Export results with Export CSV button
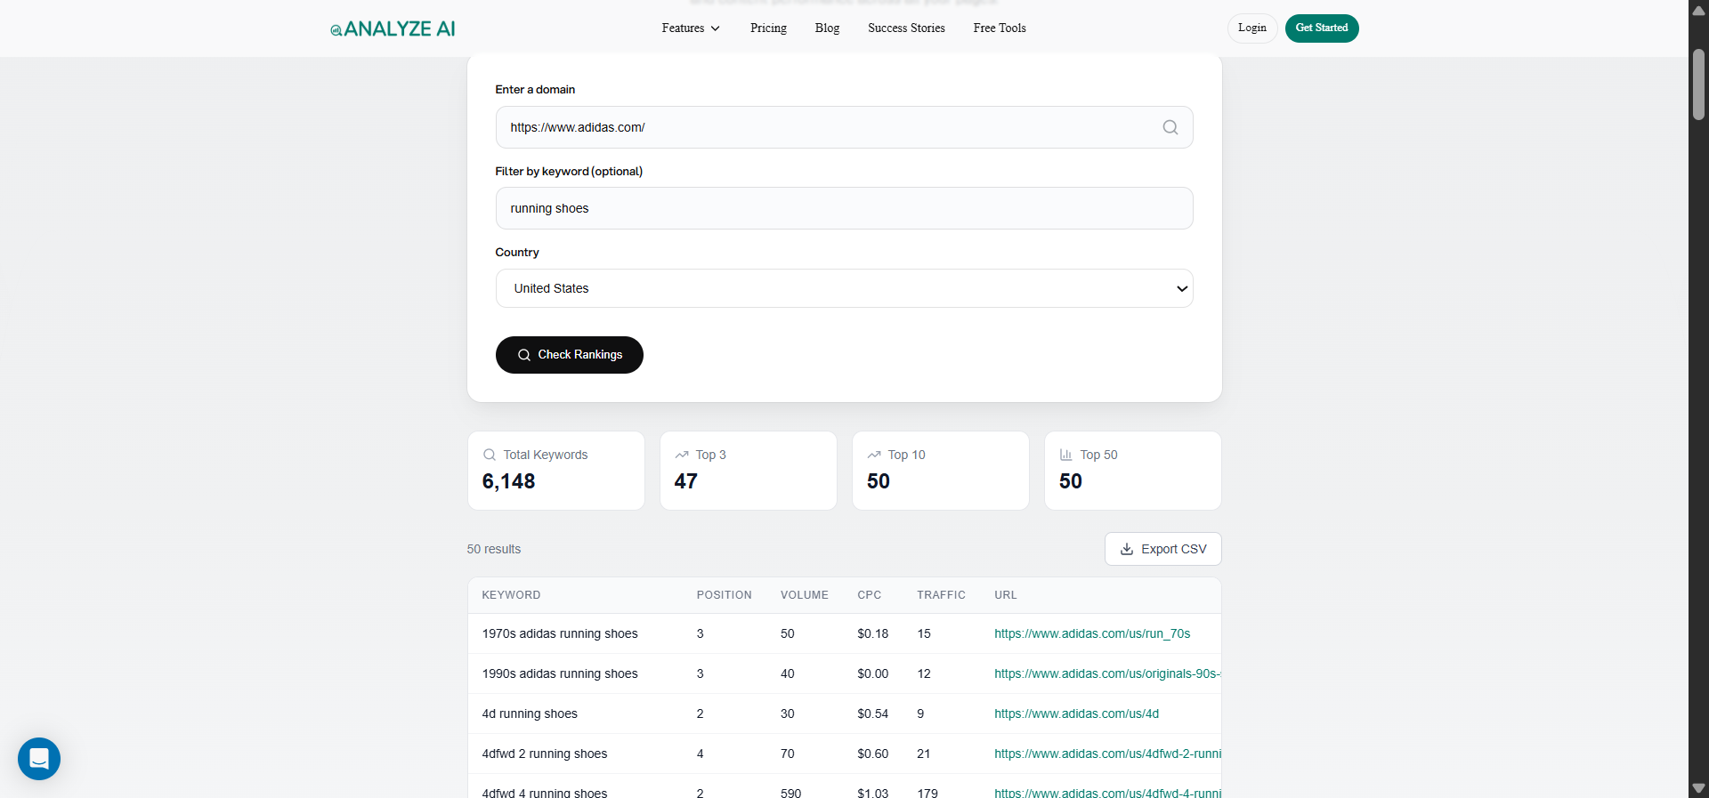 point(1162,549)
